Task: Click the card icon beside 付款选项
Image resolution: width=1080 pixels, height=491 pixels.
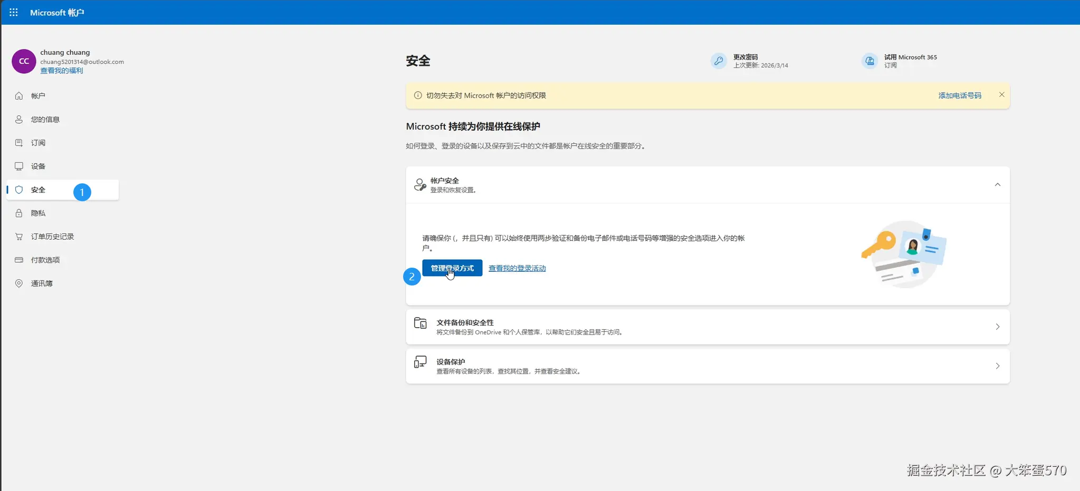Action: (19, 260)
